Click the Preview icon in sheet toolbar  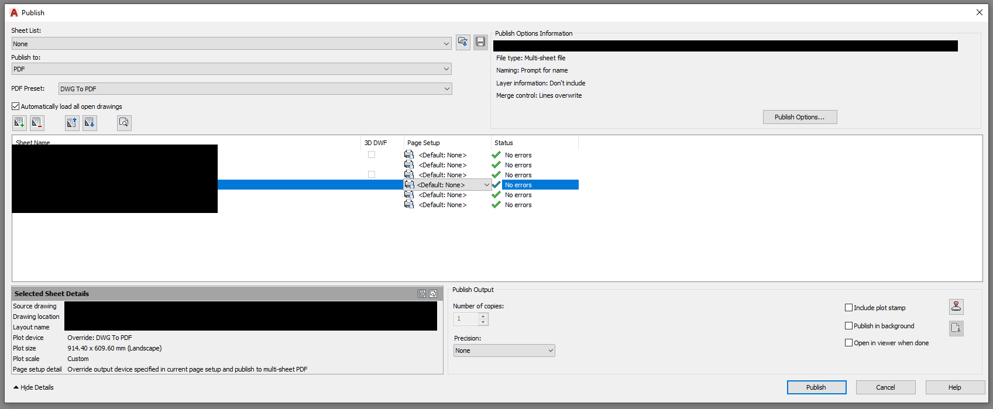(124, 123)
